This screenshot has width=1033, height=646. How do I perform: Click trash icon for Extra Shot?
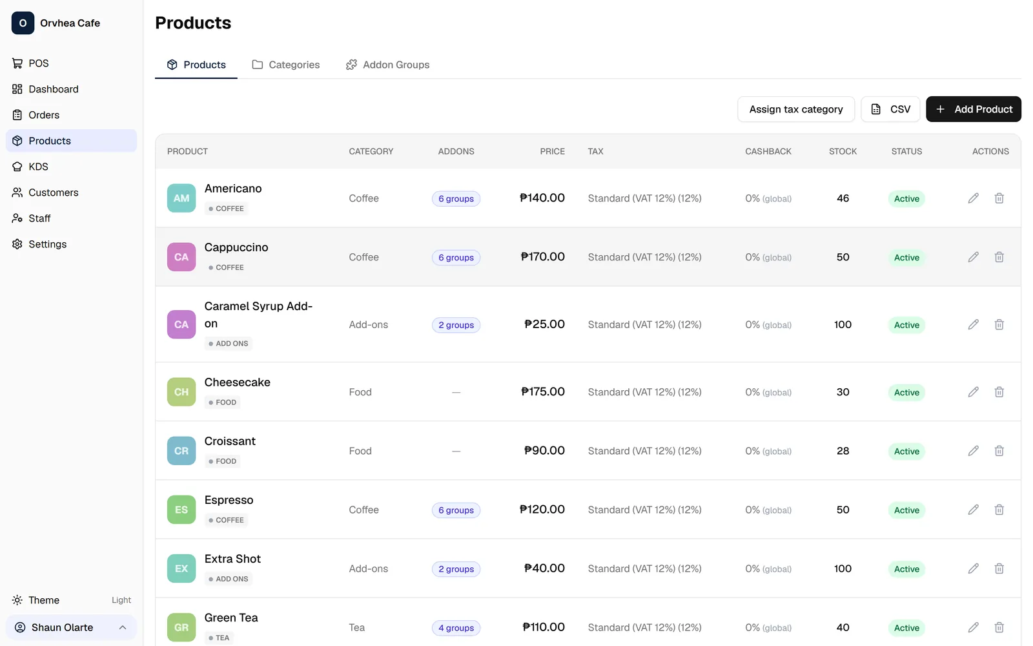click(x=999, y=568)
